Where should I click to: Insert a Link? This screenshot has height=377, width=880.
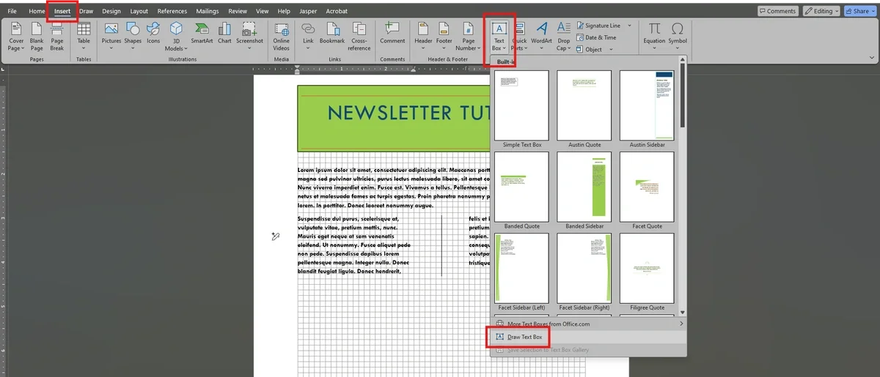point(309,35)
